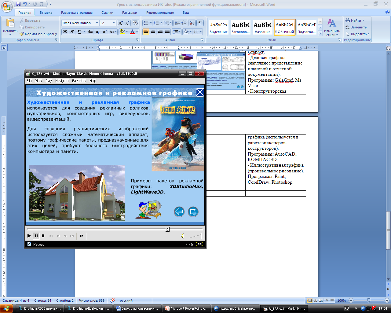Switch to Full Screen Reading view
Image resolution: width=391 pixels, height=313 pixels.
click(316, 300)
